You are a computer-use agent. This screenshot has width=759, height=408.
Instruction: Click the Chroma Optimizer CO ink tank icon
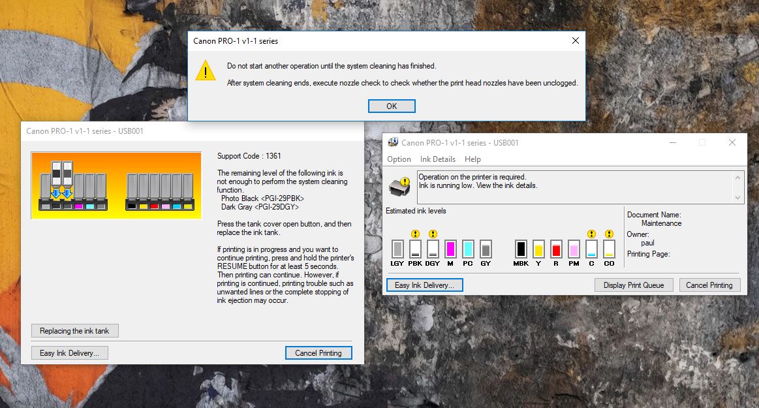click(x=609, y=249)
